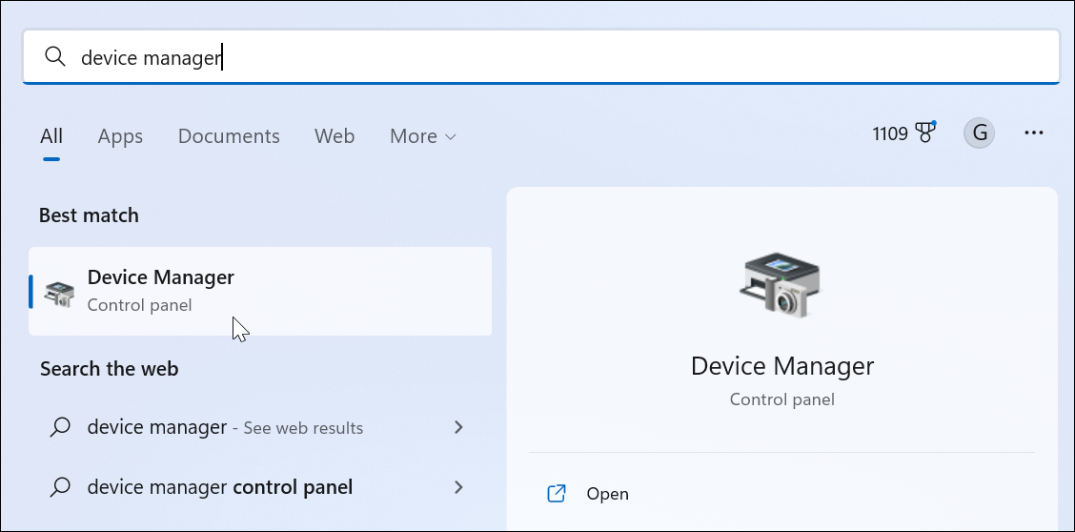The width and height of the screenshot is (1075, 532).
Task: Switch to the Web tab
Action: click(x=335, y=136)
